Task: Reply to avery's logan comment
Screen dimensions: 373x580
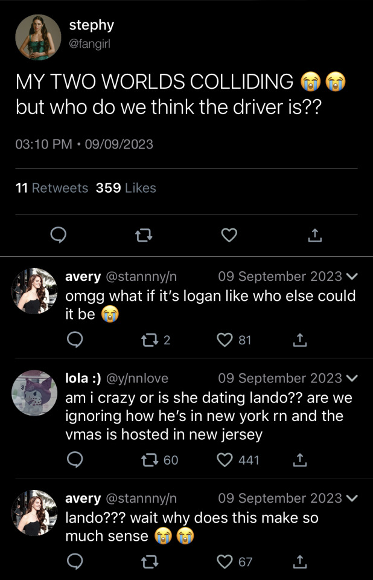Action: [74, 340]
